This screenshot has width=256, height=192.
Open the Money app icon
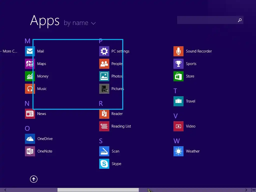click(x=30, y=76)
